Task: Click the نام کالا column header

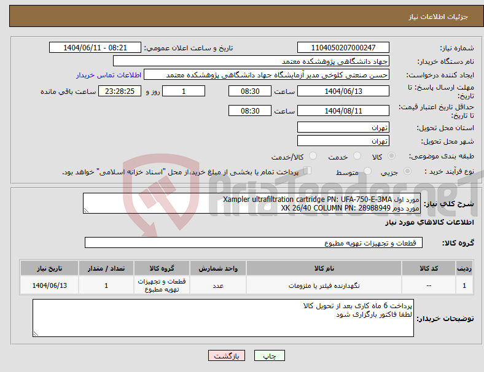Action: (x=324, y=268)
